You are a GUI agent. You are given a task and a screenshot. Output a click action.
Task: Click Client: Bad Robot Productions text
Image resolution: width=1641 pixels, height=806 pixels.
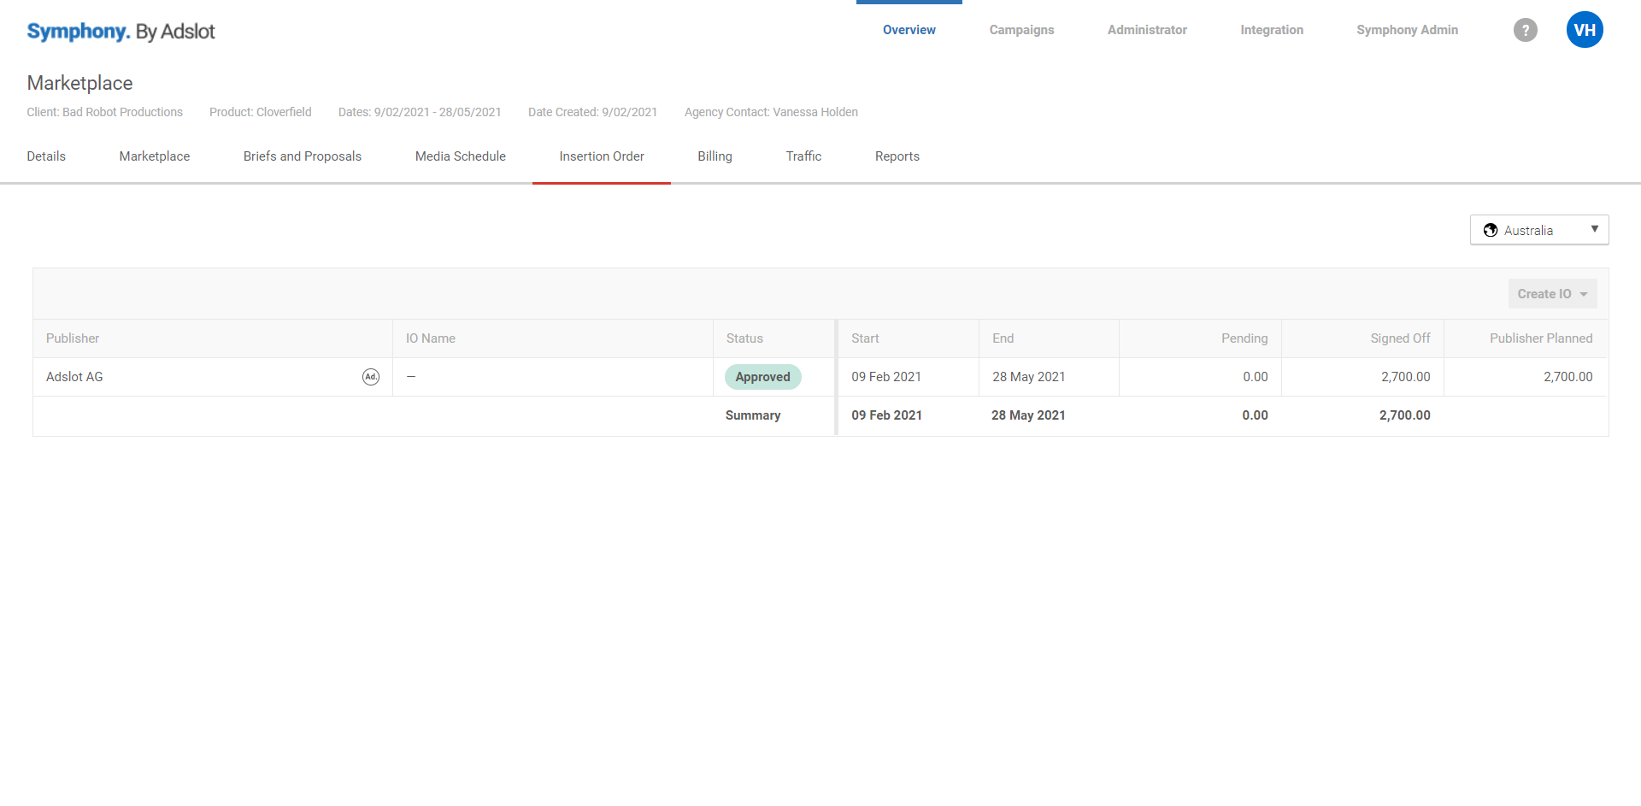click(x=104, y=112)
